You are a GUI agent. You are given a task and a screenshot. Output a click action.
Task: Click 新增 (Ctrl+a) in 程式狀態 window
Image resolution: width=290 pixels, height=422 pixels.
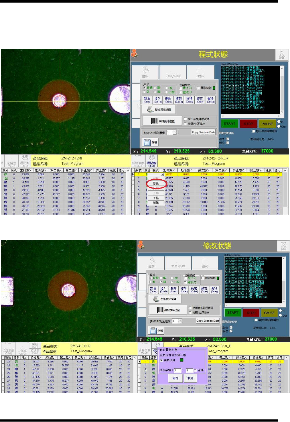[147, 100]
